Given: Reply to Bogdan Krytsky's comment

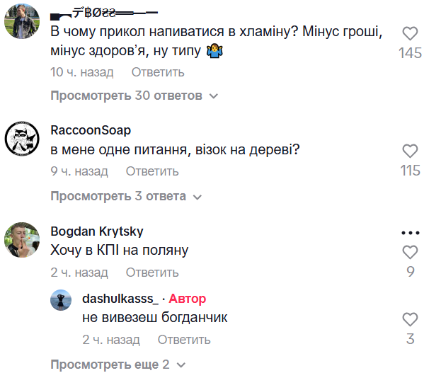Looking at the screenshot, I should (x=152, y=273).
